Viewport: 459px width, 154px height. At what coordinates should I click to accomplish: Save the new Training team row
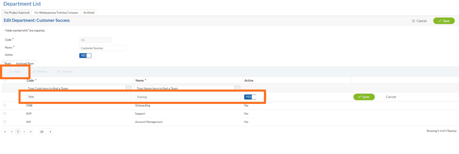tap(364, 97)
